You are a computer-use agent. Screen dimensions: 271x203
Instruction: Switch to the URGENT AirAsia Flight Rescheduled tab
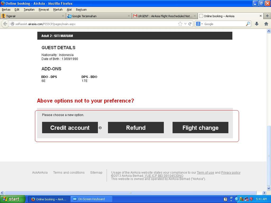click(x=165, y=16)
